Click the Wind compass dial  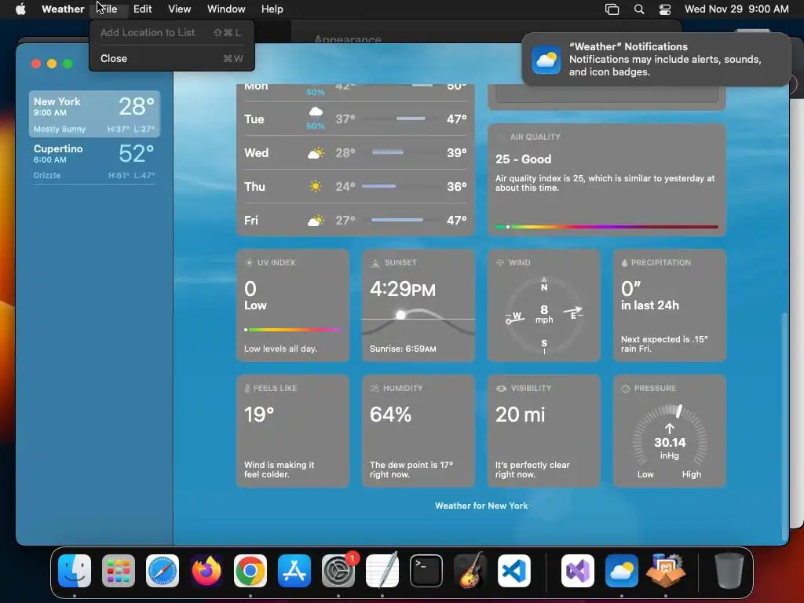pyautogui.click(x=544, y=314)
